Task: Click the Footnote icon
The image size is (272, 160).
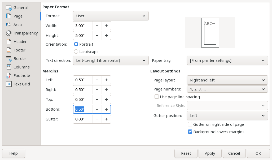Action: click(9, 76)
